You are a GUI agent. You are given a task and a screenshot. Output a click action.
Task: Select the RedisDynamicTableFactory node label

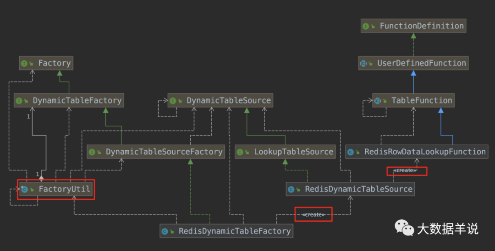(x=235, y=231)
